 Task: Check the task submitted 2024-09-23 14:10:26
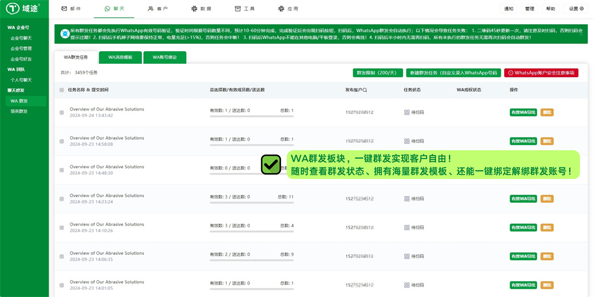[x=62, y=228]
